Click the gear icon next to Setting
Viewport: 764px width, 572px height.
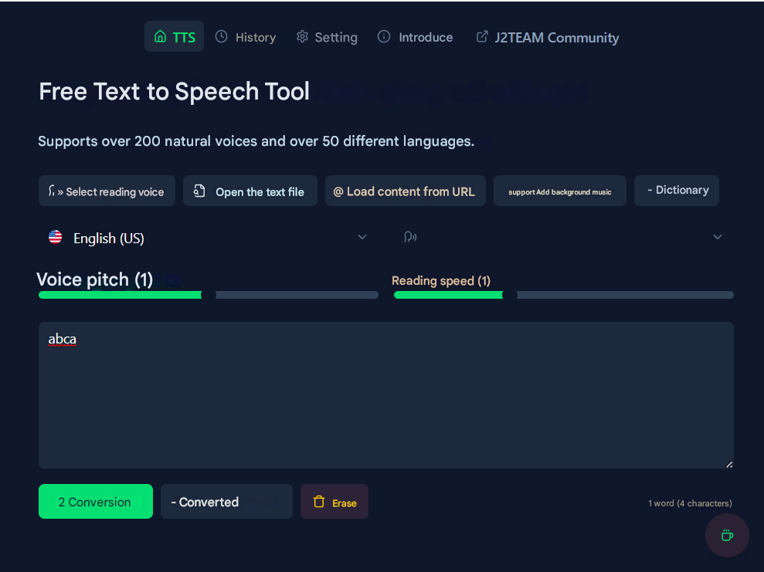tap(302, 36)
